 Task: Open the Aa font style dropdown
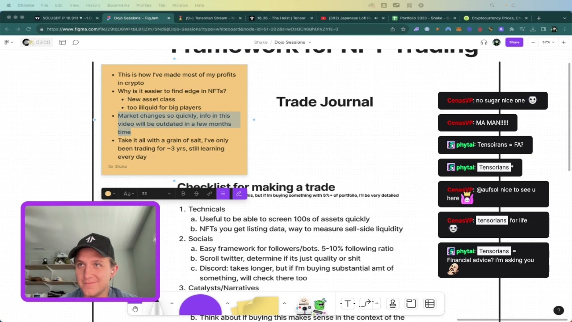[x=129, y=194]
